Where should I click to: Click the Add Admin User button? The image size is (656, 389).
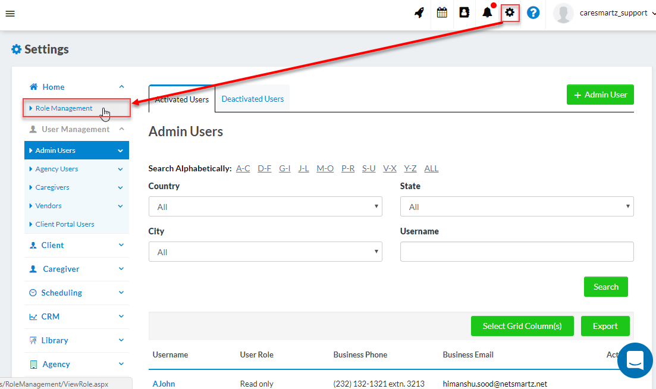(x=600, y=95)
